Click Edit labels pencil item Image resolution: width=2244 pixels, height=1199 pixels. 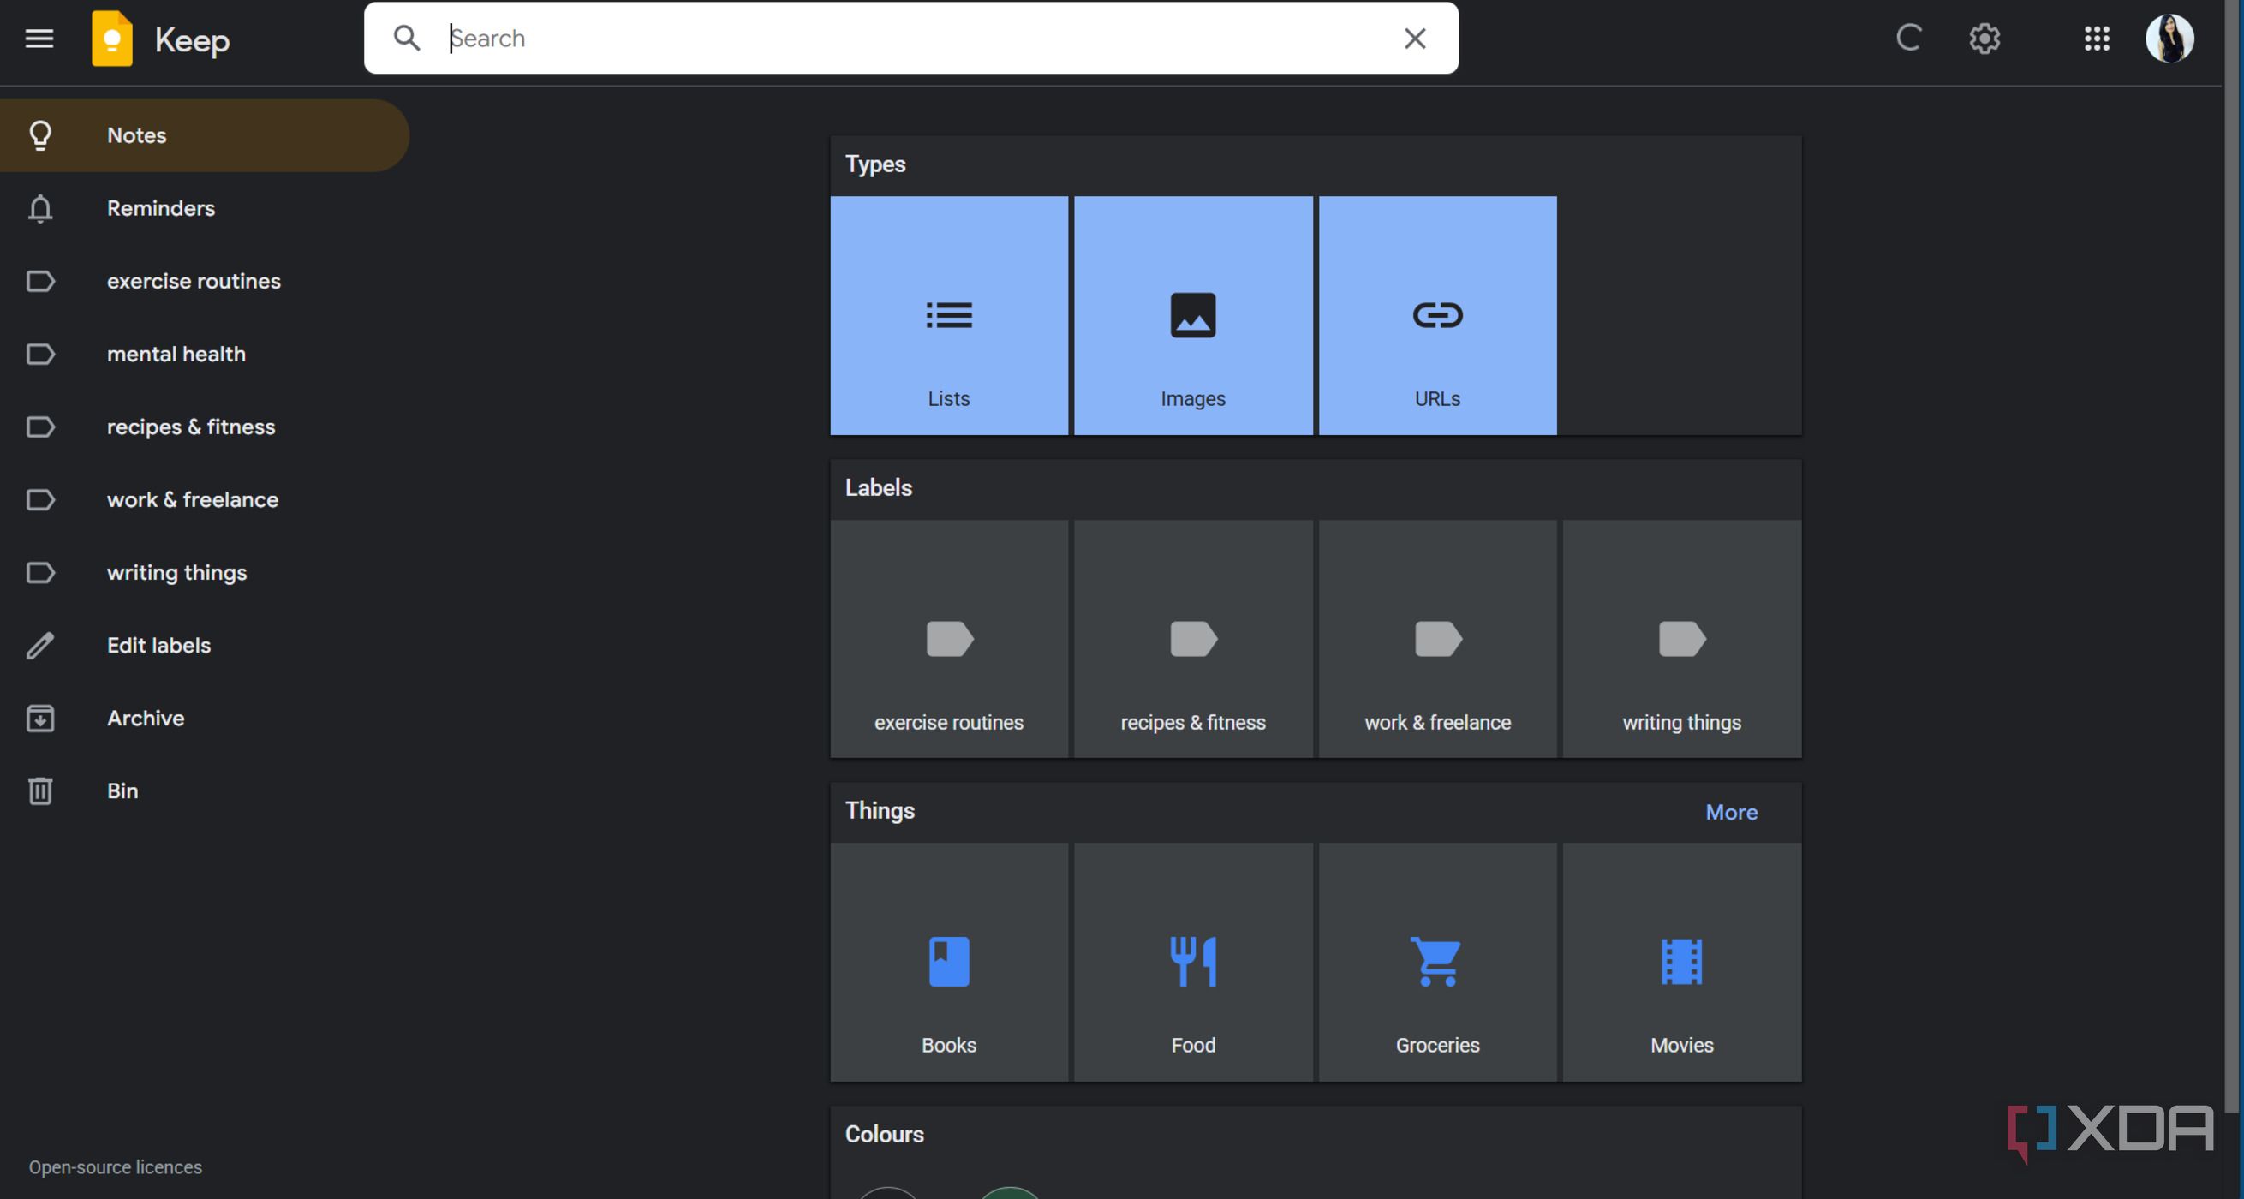pos(205,646)
